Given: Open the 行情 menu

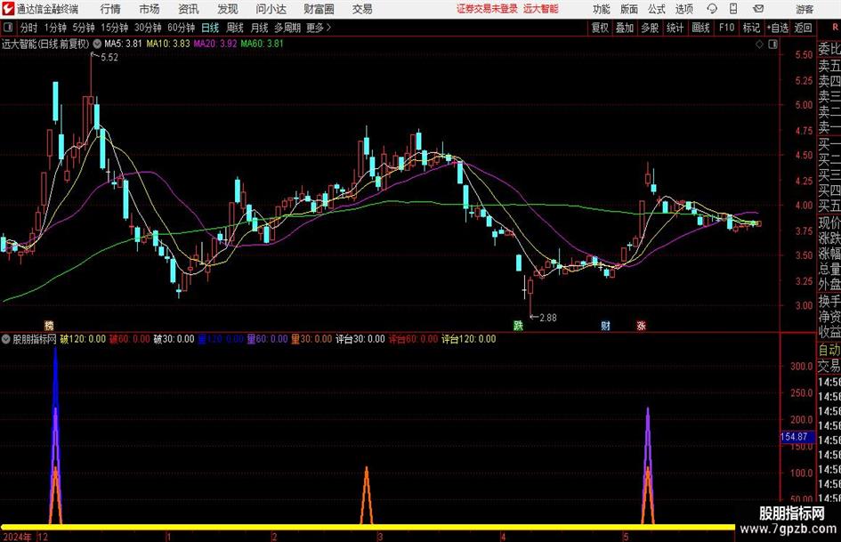Looking at the screenshot, I should point(110,9).
